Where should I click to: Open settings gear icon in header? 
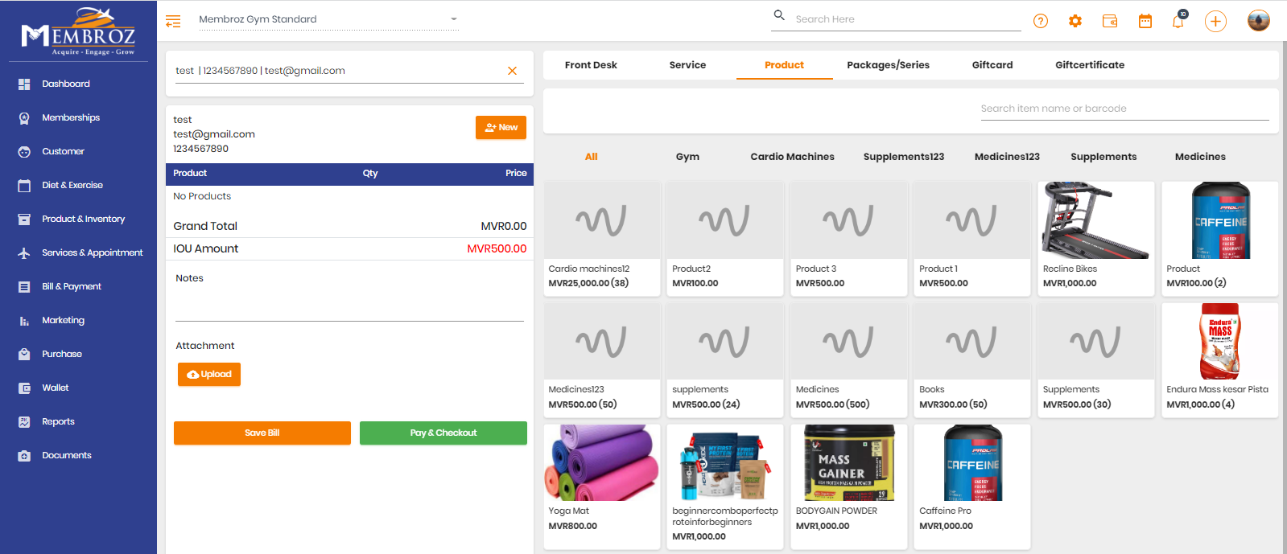pyautogui.click(x=1075, y=22)
